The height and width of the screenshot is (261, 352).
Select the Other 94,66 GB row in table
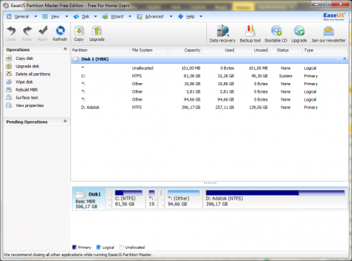pos(209,99)
